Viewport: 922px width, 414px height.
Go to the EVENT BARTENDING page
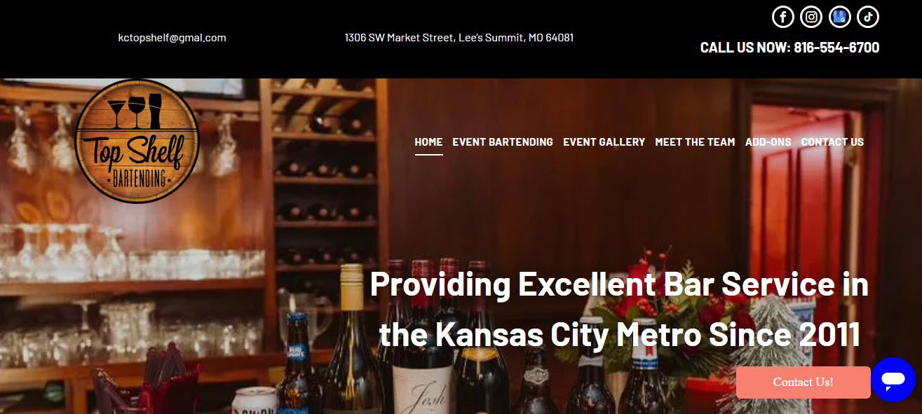503,142
